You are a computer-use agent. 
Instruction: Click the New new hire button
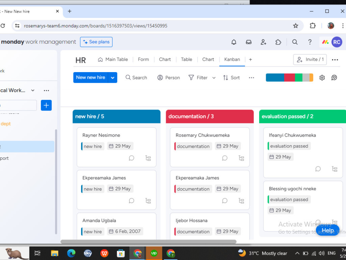click(x=91, y=78)
